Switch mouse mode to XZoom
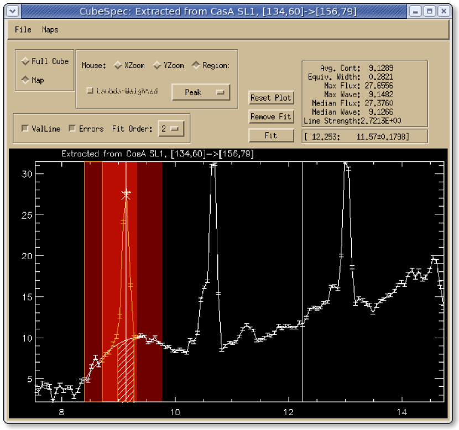This screenshot has width=459, height=430. pyautogui.click(x=118, y=65)
